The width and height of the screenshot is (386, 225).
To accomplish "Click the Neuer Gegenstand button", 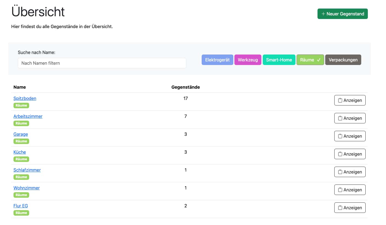I will pos(343,14).
